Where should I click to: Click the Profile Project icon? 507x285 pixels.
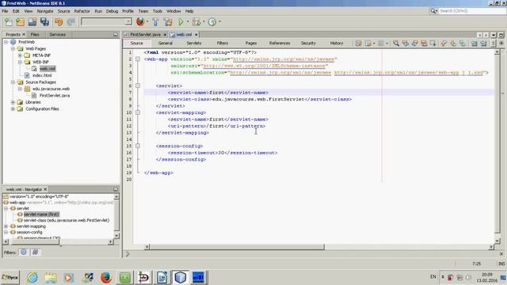pyautogui.click(x=212, y=22)
